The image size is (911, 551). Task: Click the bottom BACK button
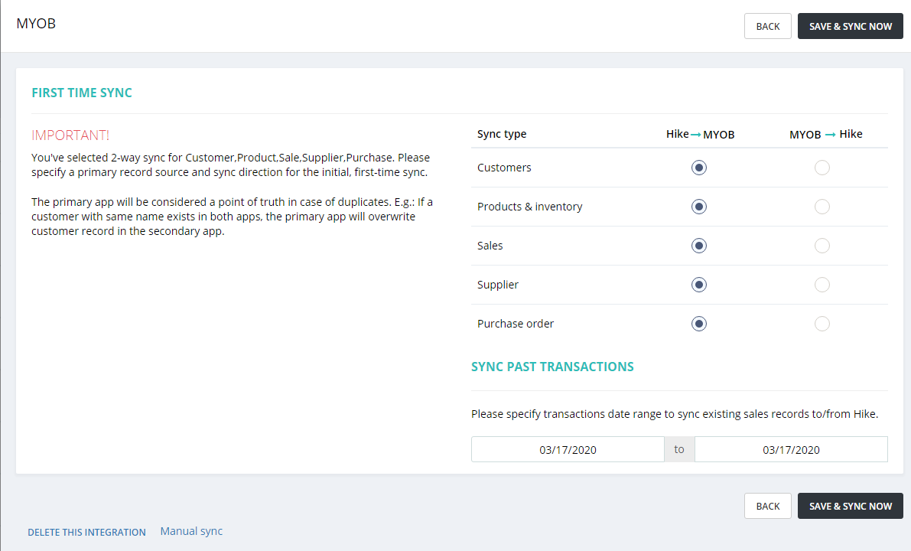click(767, 506)
